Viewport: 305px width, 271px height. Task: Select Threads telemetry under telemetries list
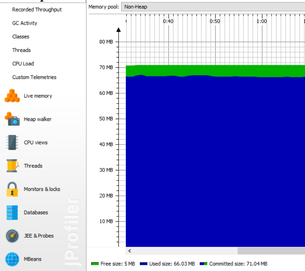(x=22, y=50)
